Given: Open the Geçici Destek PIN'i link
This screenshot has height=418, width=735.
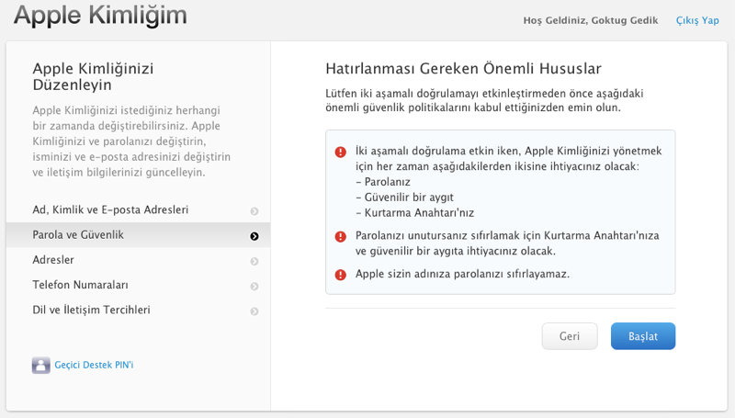Looking at the screenshot, I should 94,365.
